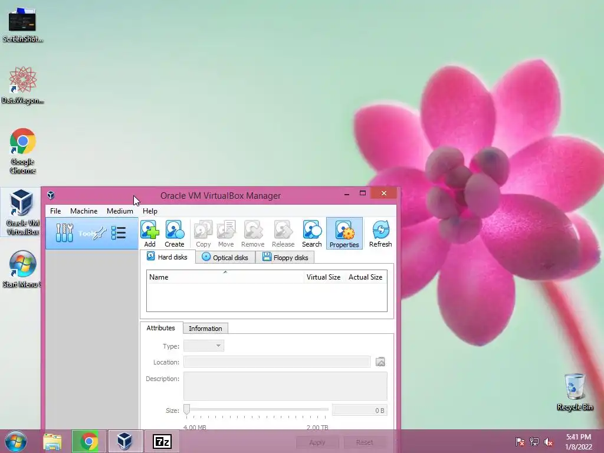Click the Action Center flag tray icon
The height and width of the screenshot is (453, 604).
pos(520,442)
